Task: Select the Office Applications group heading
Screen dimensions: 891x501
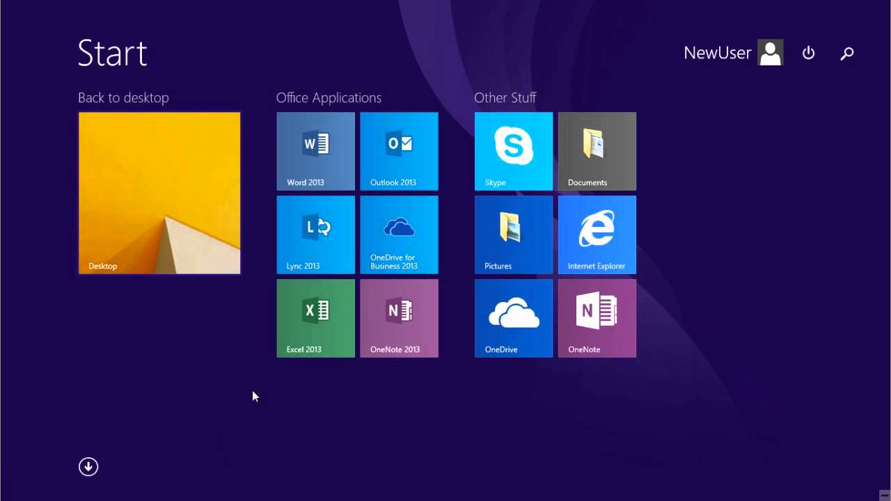Action: point(329,97)
